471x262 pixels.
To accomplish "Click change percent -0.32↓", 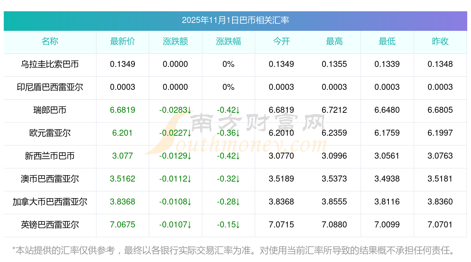I will [228, 179].
